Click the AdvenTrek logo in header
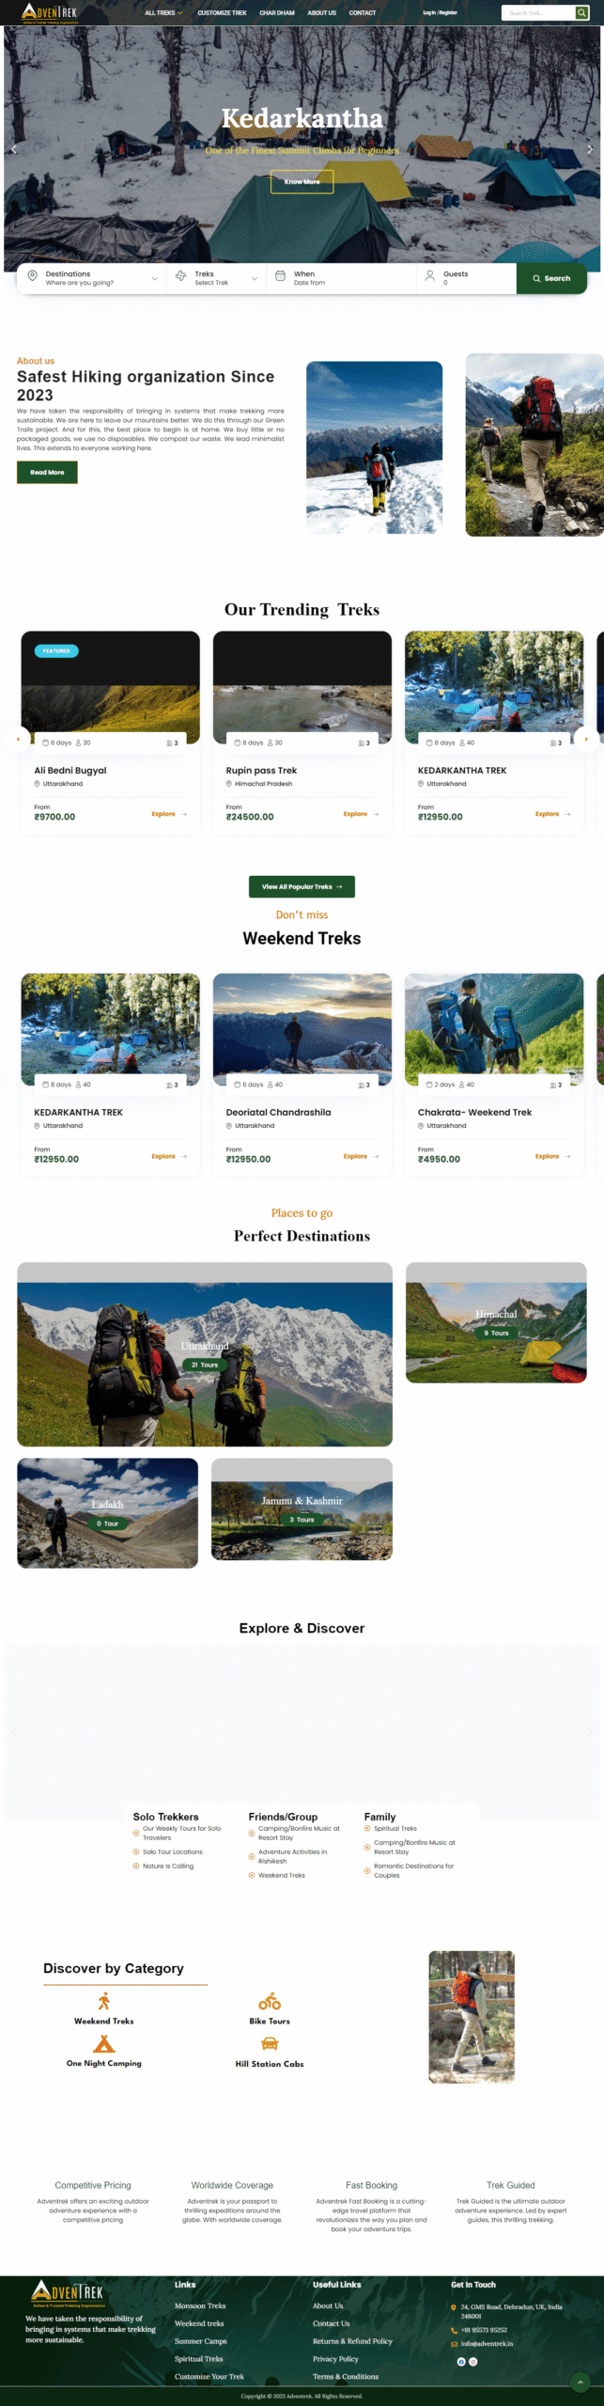 50,12
